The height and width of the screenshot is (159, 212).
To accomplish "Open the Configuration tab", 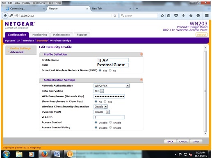I will 17,35.
